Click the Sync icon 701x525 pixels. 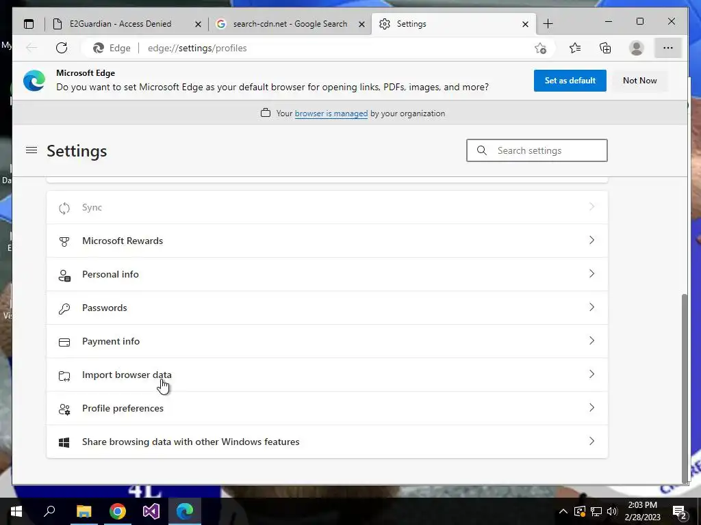point(64,208)
